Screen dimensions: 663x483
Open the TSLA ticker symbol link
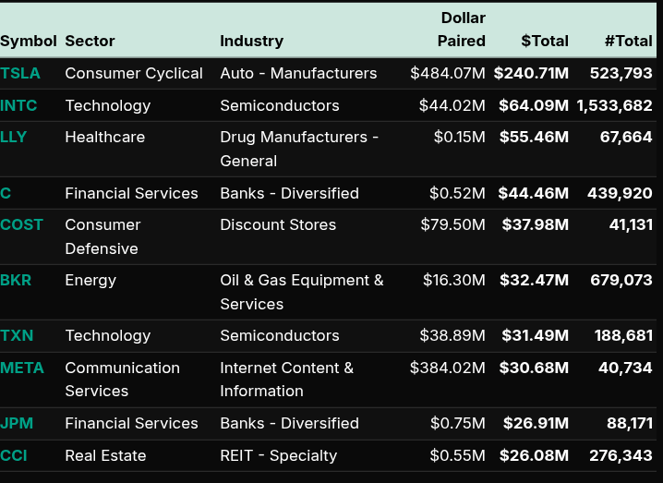pos(20,73)
